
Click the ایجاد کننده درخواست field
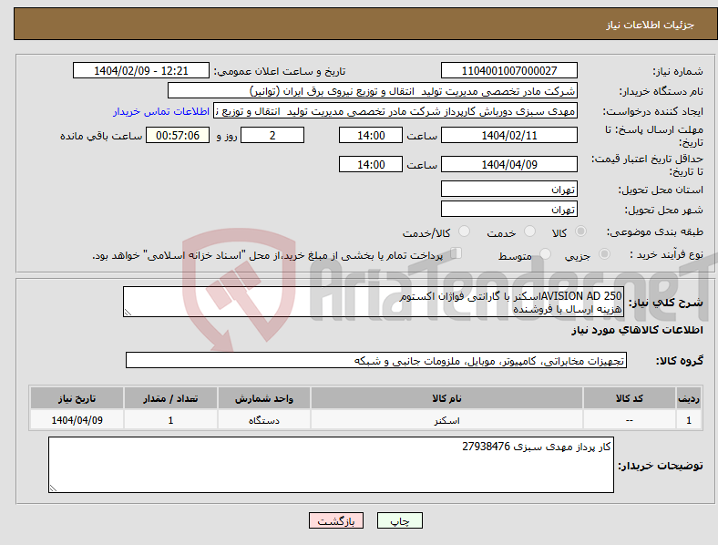tap(395, 111)
